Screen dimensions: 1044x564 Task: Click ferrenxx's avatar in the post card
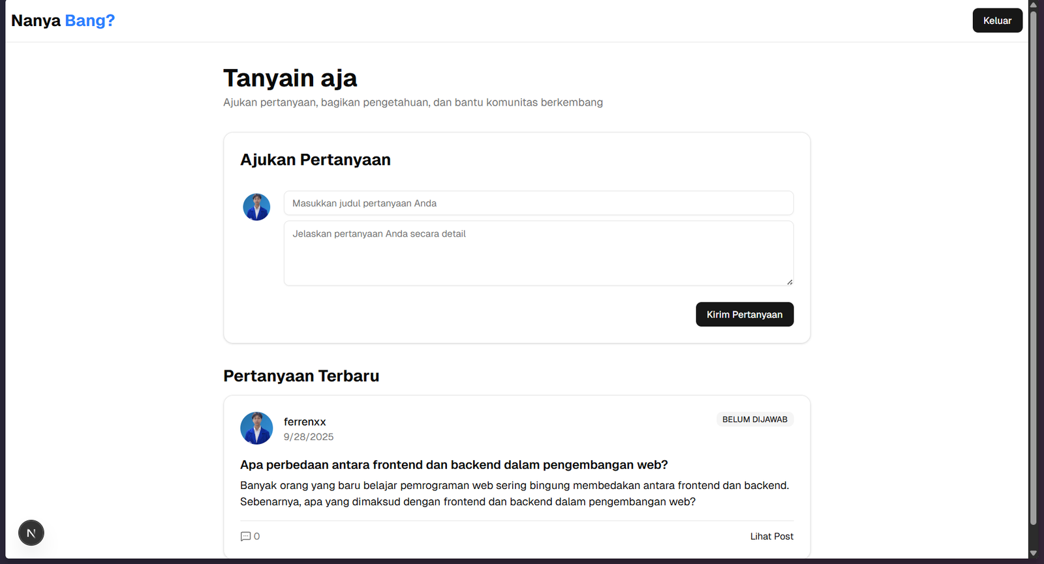tap(256, 428)
